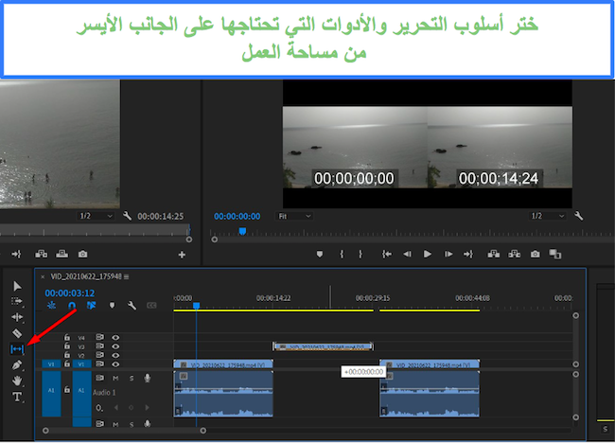Toggle sync lock on V4 track

(x=100, y=337)
